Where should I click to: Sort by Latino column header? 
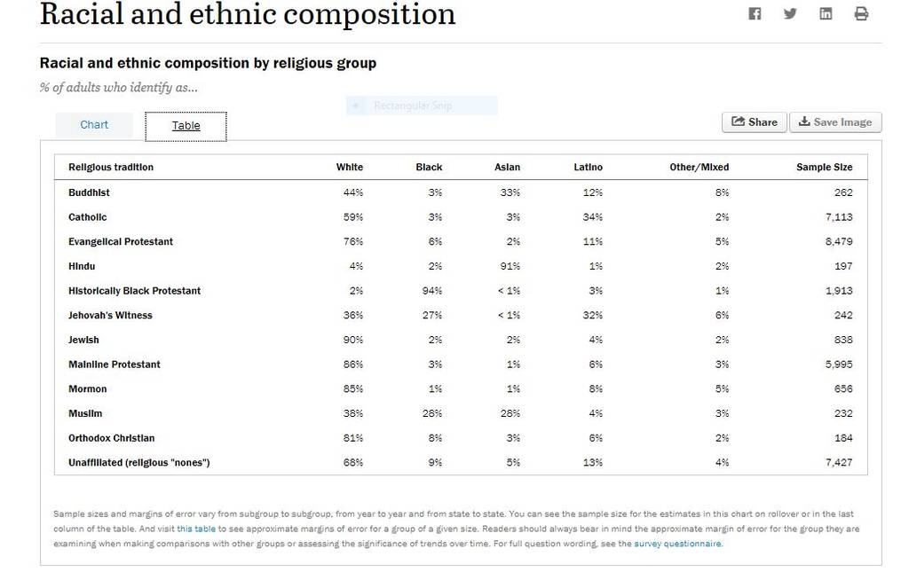pyautogui.click(x=588, y=168)
